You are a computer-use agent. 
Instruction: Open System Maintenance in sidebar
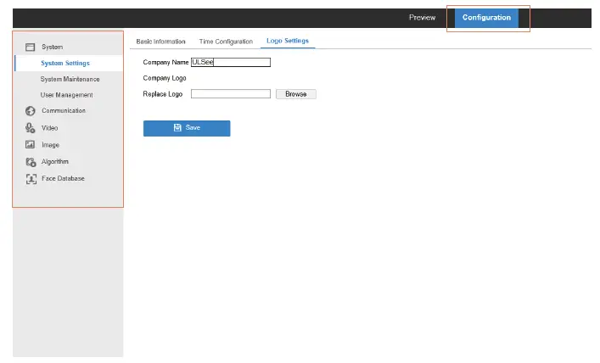pyautogui.click(x=70, y=79)
